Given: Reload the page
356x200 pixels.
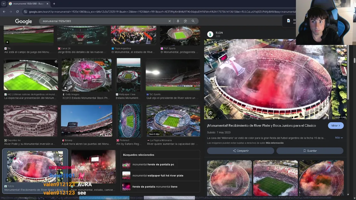Looking at the screenshot, I should click(17, 12).
